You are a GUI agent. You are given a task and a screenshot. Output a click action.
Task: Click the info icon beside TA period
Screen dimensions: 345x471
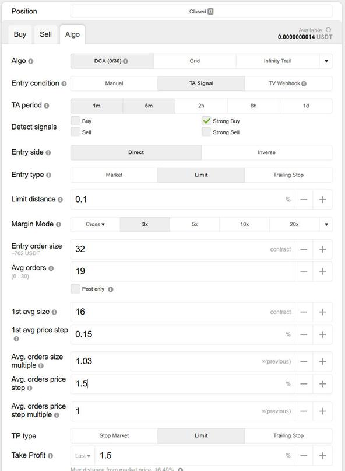click(47, 106)
